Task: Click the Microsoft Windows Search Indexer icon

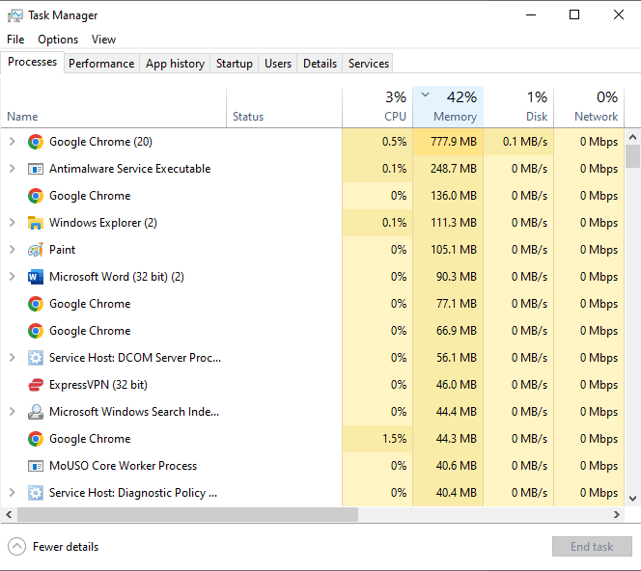Action: point(36,412)
